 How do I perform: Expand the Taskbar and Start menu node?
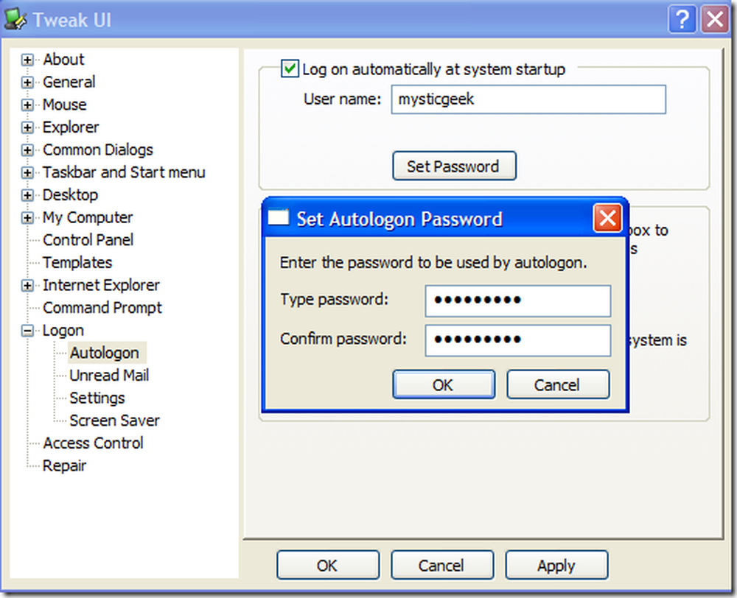[x=27, y=173]
